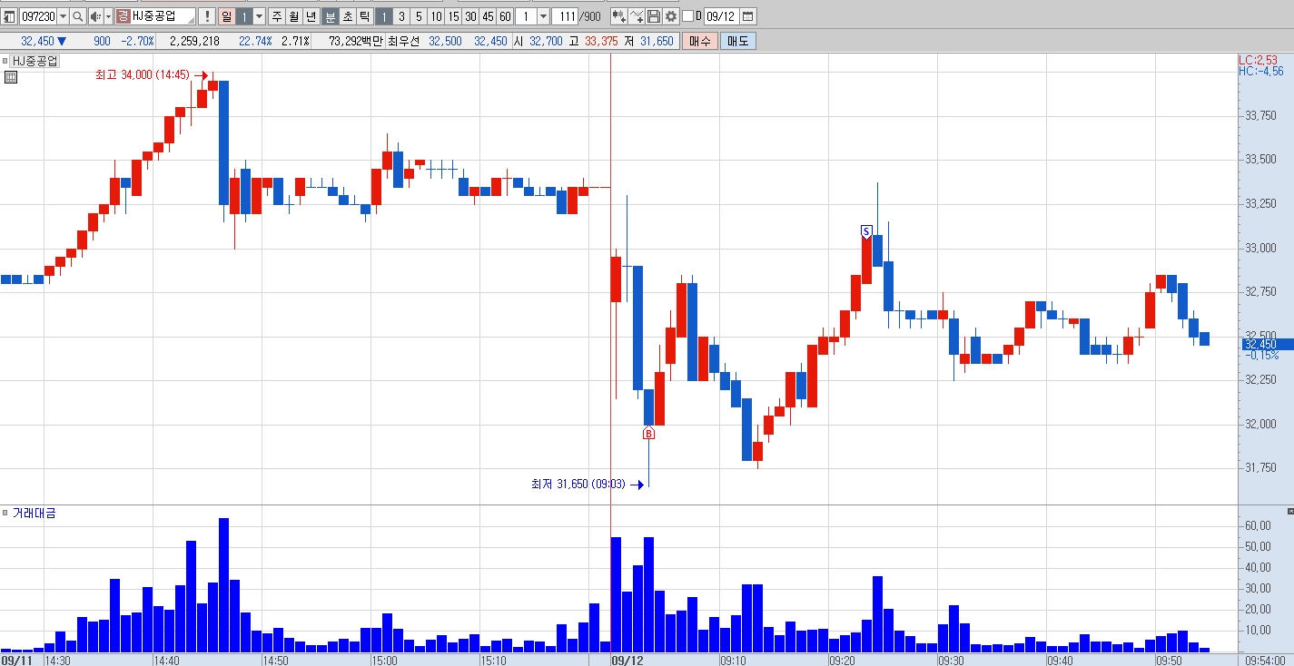Click the bar count field showing 111
This screenshot has width=1294, height=666.
(x=566, y=16)
